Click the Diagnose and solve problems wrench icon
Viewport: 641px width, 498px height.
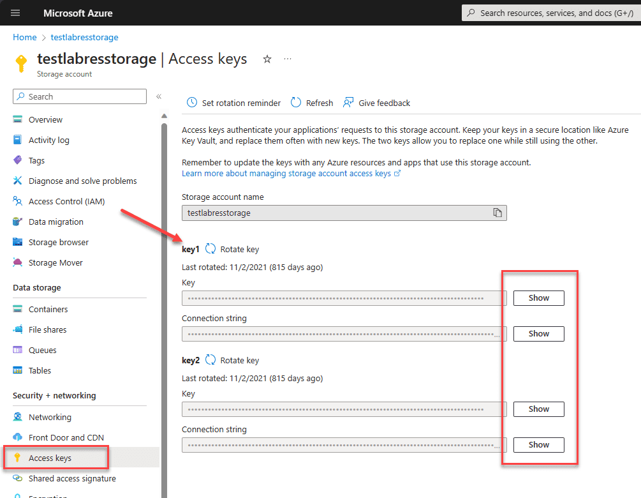coord(18,181)
